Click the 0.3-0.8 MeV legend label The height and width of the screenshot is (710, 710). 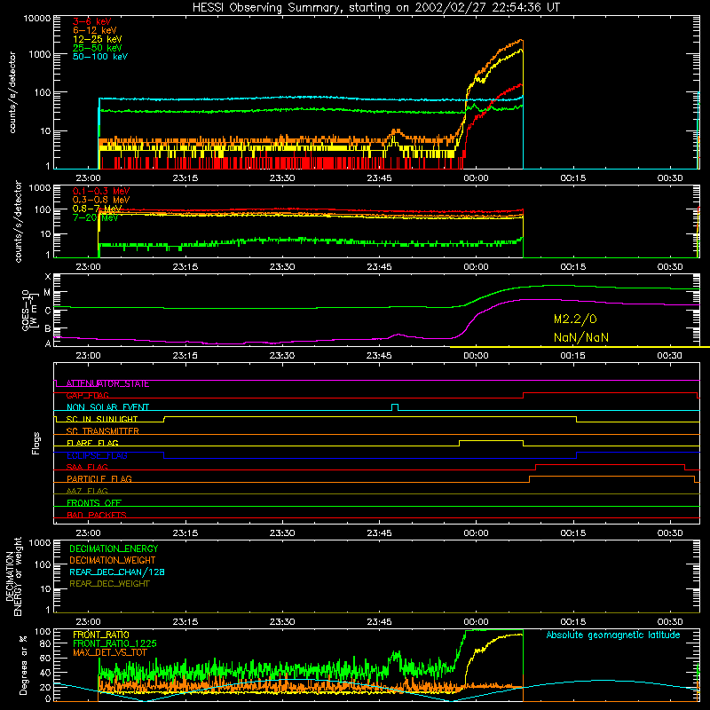coord(101,200)
